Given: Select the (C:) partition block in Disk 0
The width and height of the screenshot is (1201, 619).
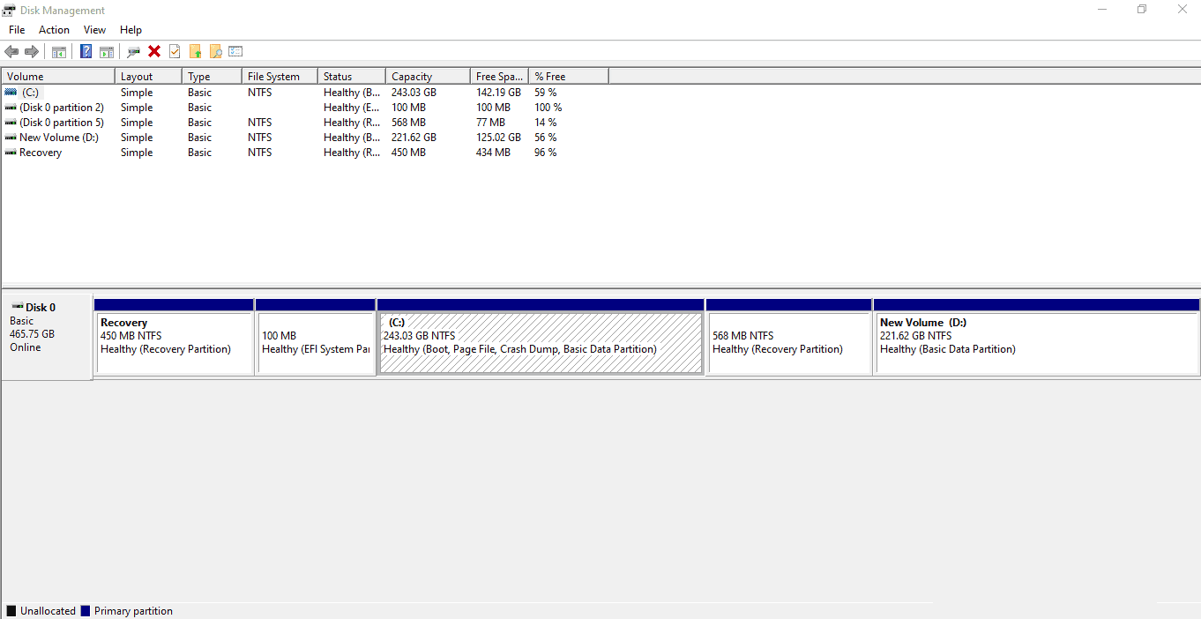Looking at the screenshot, I should click(540, 344).
